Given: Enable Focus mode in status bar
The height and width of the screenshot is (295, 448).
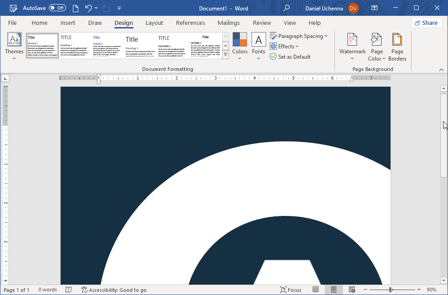Looking at the screenshot, I should point(291,290).
